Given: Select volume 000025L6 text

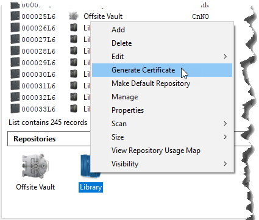Looking at the screenshot, I should [x=38, y=16].
